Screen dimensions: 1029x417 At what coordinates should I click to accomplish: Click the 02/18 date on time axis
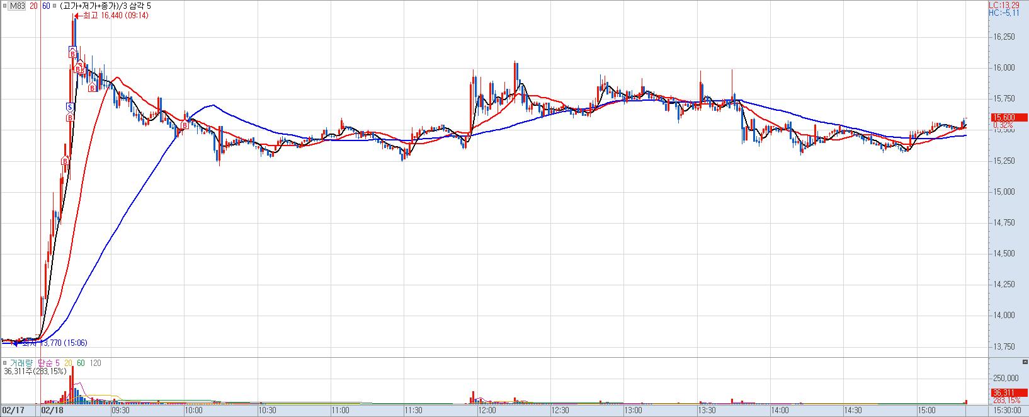52,410
